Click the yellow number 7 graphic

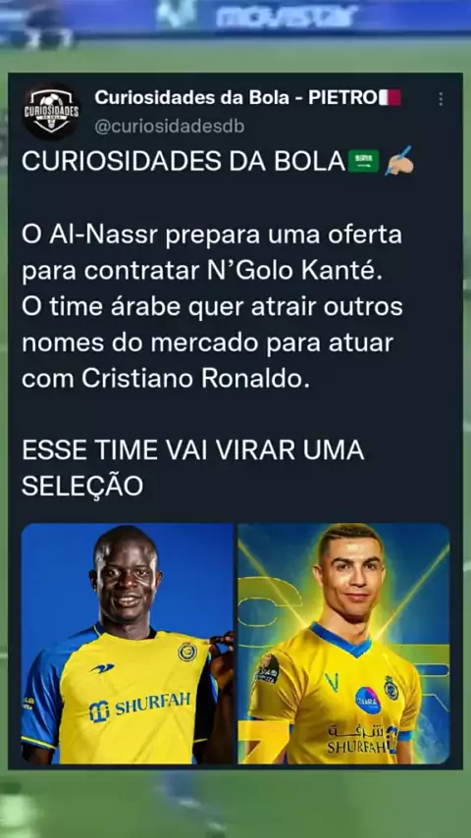pyautogui.click(x=263, y=742)
